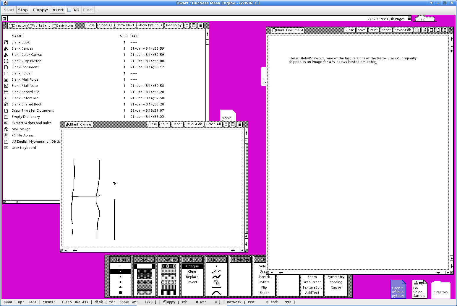
Task: Select the Clear effect option
Action: [192, 271]
